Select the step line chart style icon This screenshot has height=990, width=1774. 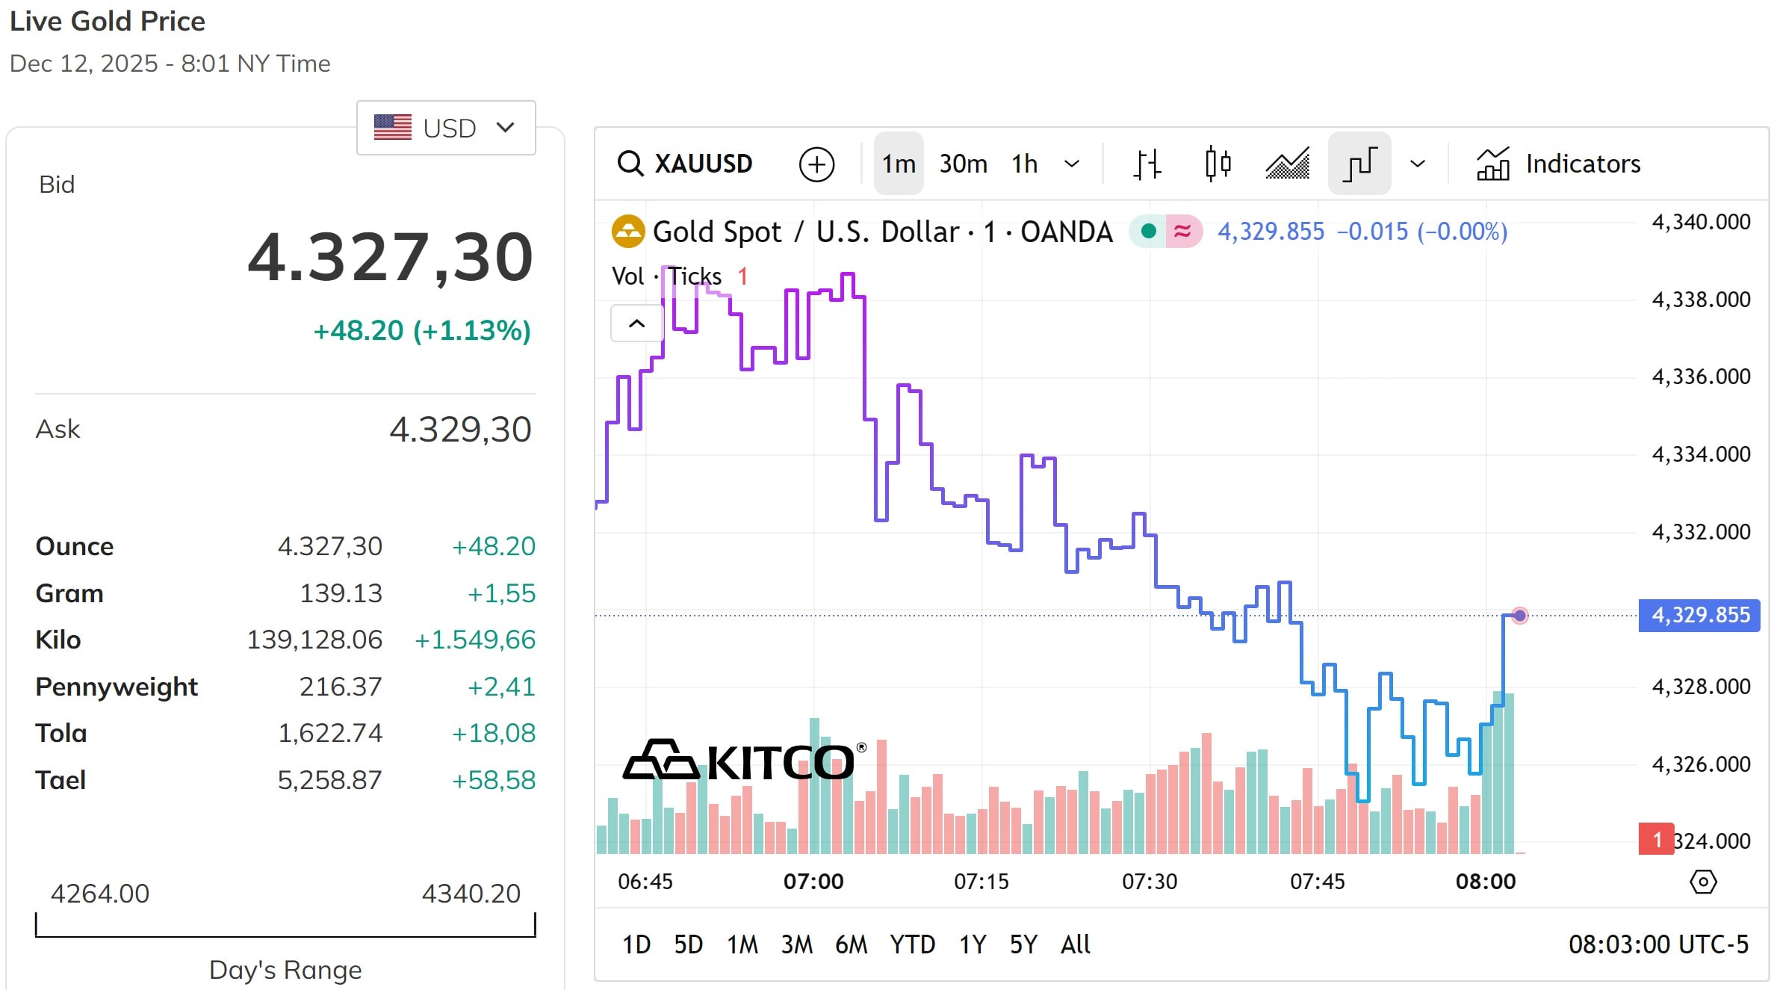(x=1359, y=163)
